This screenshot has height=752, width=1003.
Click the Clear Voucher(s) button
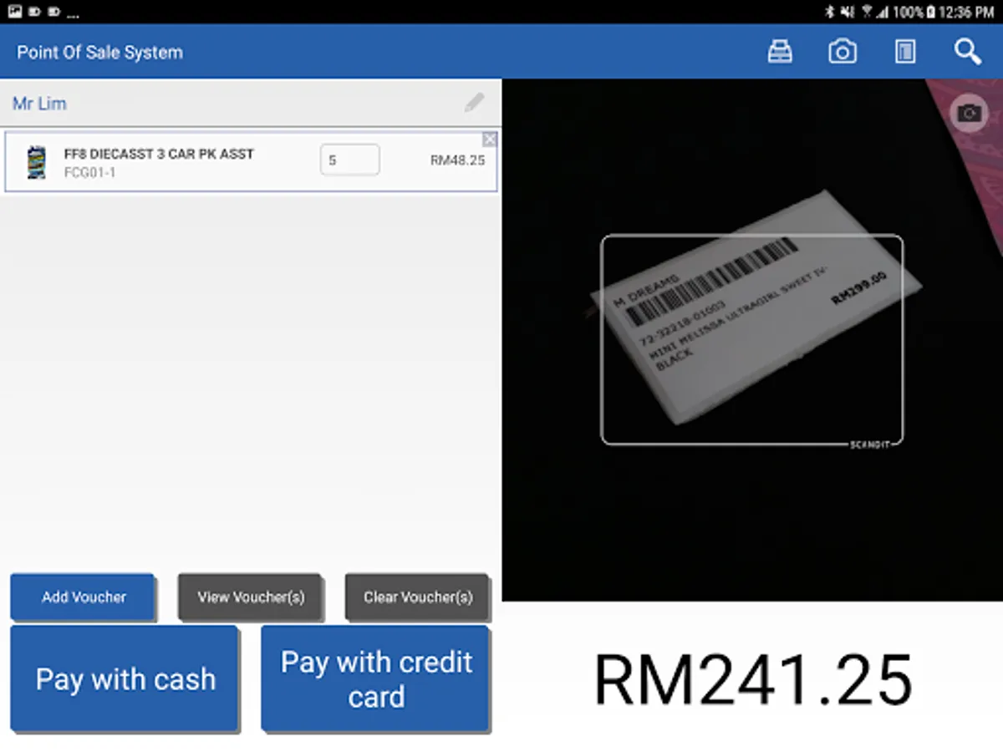(418, 597)
